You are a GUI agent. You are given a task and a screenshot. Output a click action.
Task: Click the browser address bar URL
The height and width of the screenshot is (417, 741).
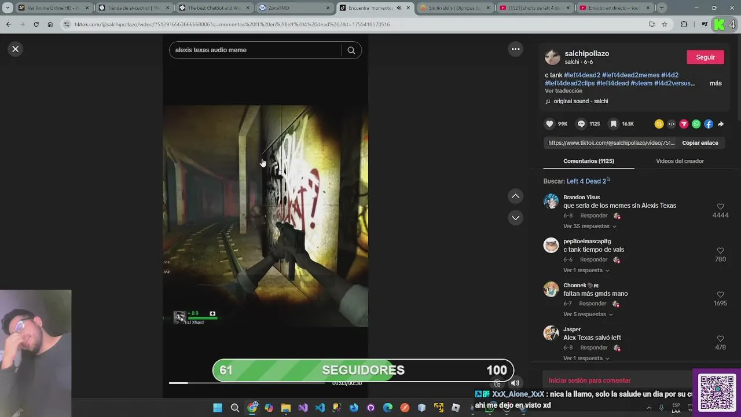232,24
